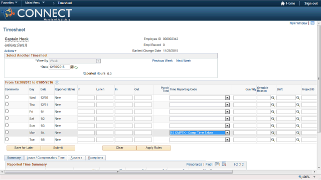Expand Time Reporting Code dropdown for Wed 12/30
The height and width of the screenshot is (180, 321).
(227, 98)
